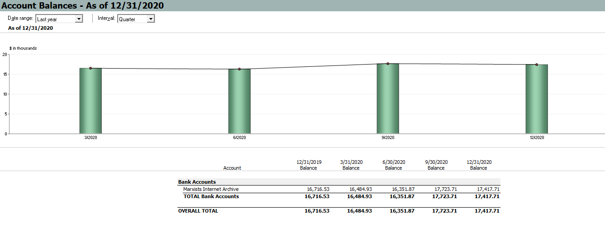Click the Account column header
This screenshot has height=246, width=605.
pyautogui.click(x=232, y=168)
